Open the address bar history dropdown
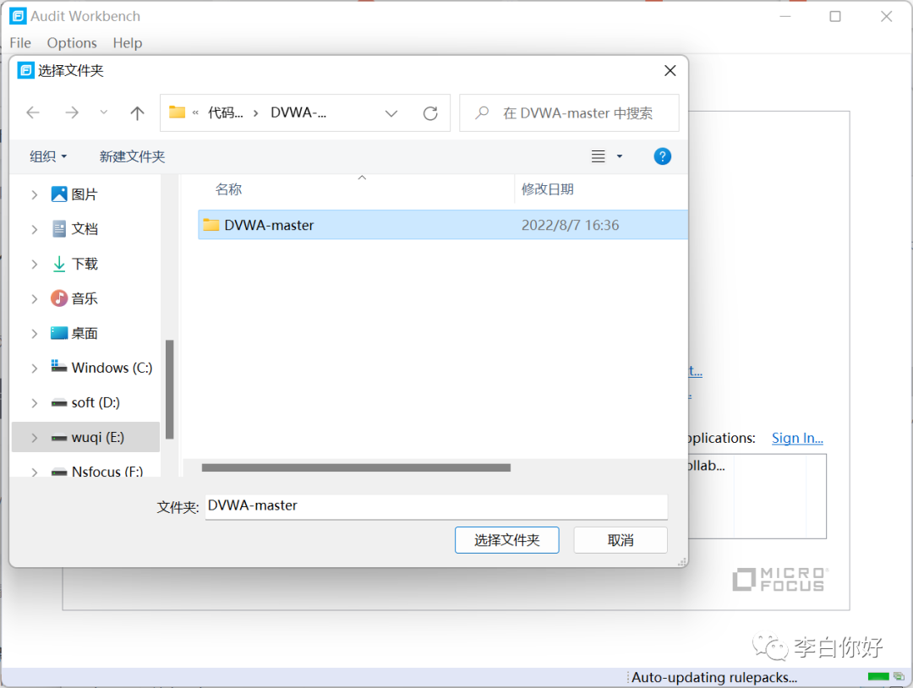Screen dimensions: 913x688 [391, 113]
